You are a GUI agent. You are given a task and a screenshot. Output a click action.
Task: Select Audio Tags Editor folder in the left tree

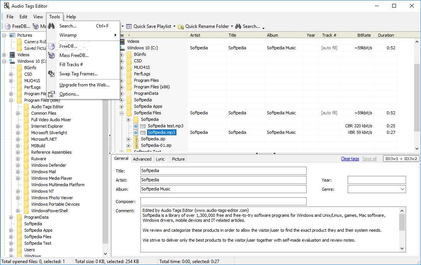[x=47, y=107]
